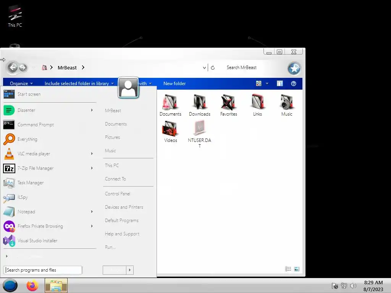Screen dimensions: 391x293
Task: Expand 7-Zip File Manager submenu arrow
Action: [x=92, y=168]
